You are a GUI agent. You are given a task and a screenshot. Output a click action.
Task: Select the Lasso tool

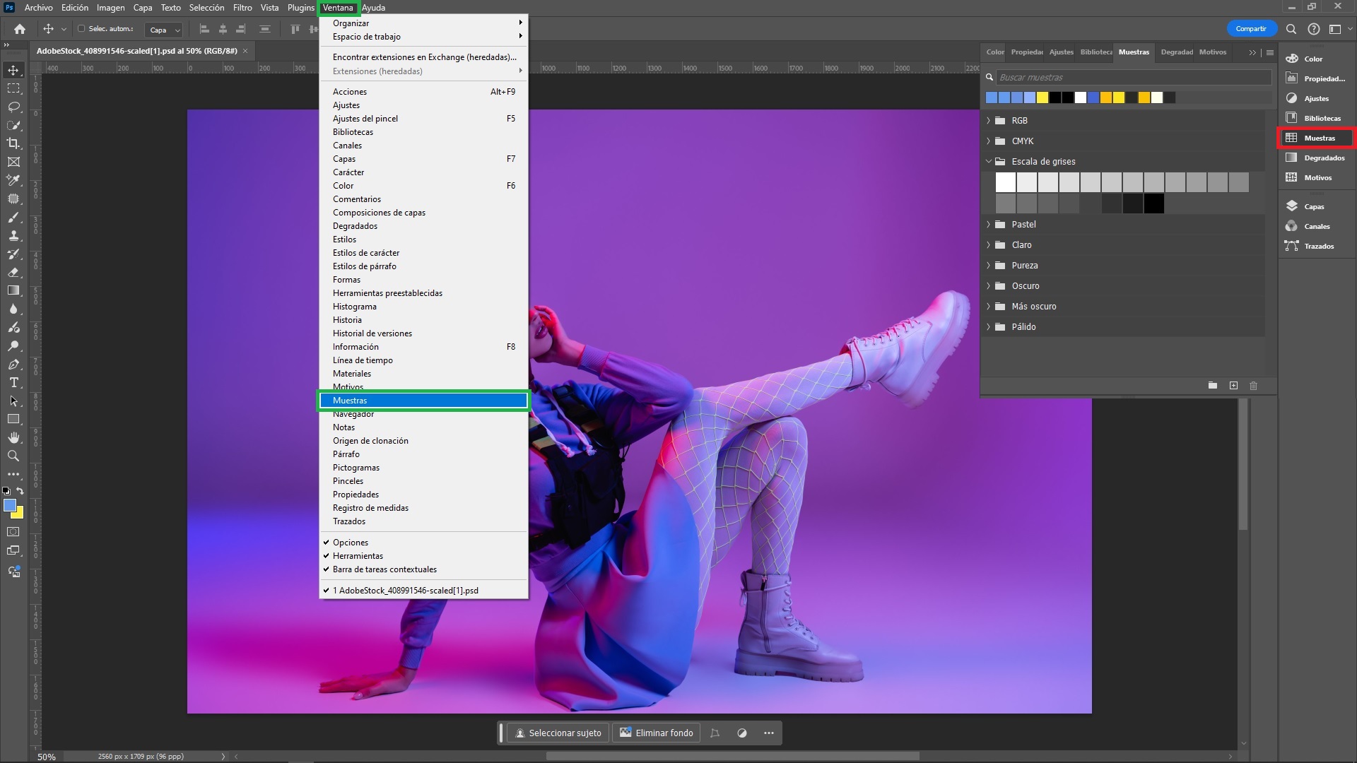coord(13,107)
